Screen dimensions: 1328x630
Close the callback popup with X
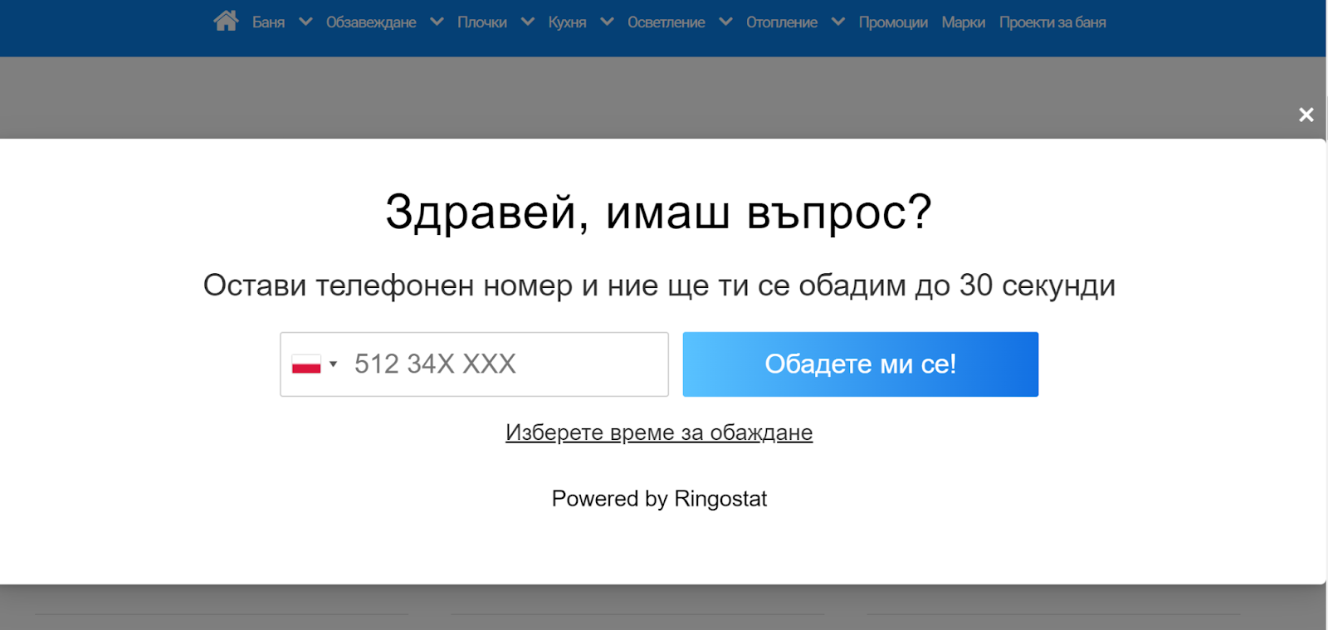(x=1306, y=115)
